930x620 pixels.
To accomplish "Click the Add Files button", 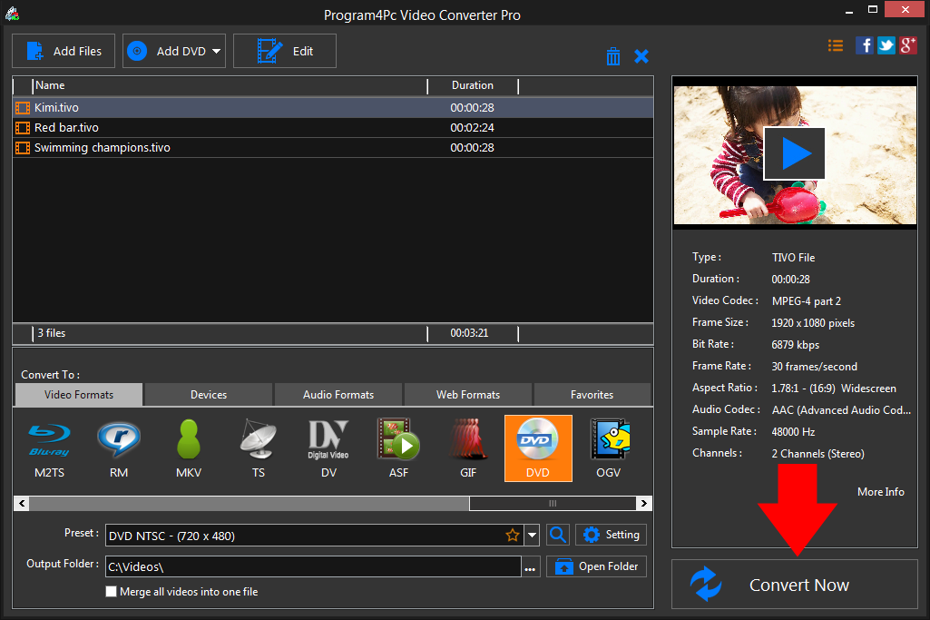I will tap(64, 51).
